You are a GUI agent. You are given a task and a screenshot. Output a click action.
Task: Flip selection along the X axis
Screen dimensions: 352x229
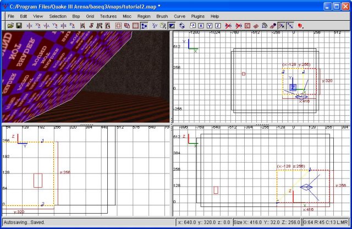(x=29, y=26)
